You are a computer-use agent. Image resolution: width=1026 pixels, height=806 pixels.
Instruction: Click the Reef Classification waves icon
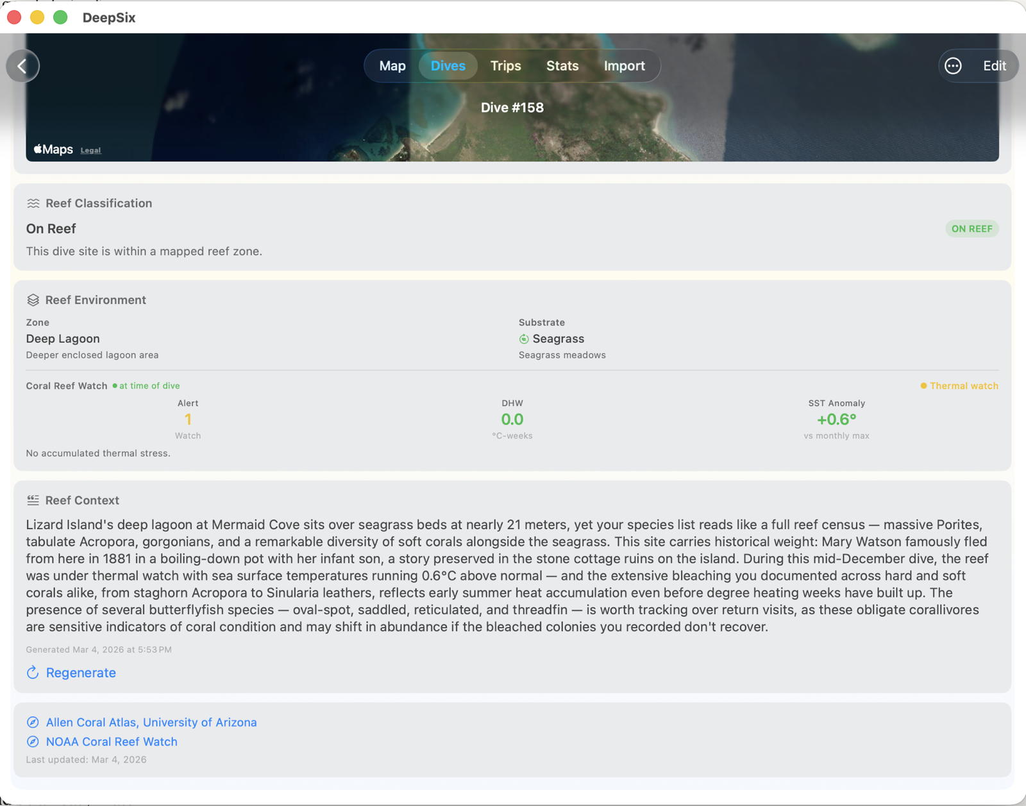pos(33,203)
